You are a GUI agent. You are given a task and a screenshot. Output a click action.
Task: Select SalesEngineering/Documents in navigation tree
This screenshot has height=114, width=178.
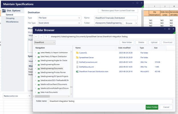pyautogui.click(x=52, y=68)
